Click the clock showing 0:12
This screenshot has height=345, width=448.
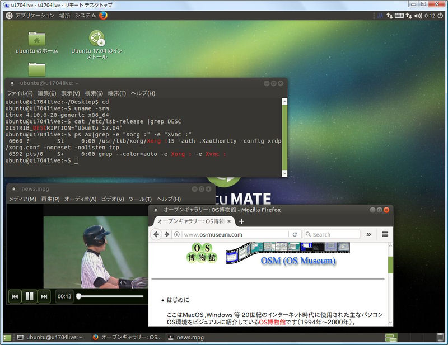point(430,16)
